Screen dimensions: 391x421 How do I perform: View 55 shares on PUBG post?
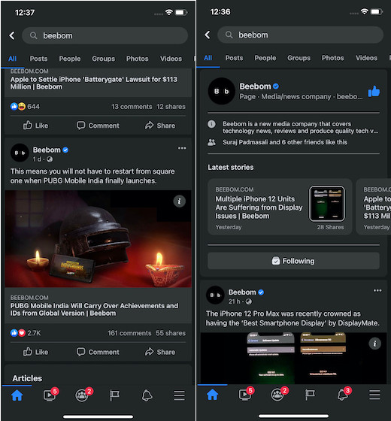[171, 333]
